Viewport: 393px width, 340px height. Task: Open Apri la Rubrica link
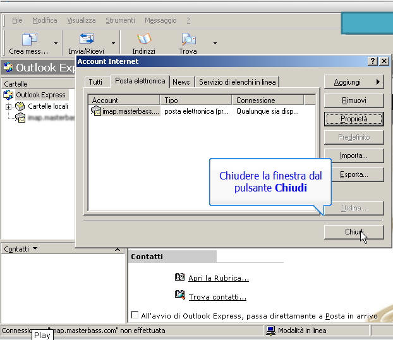coord(219,278)
